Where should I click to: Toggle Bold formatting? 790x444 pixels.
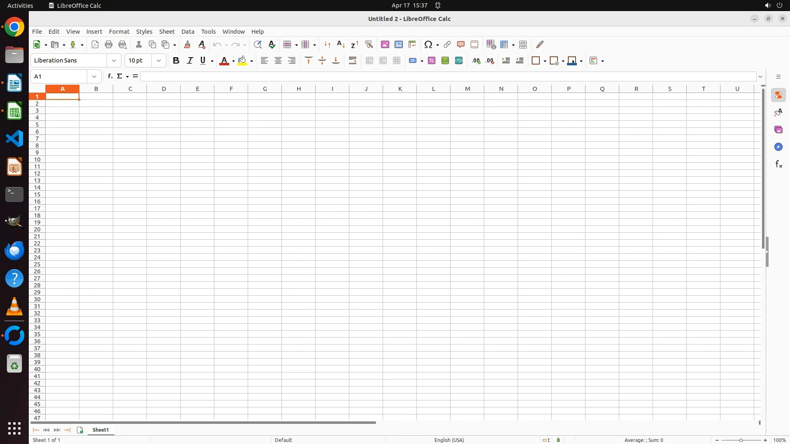[x=176, y=61]
